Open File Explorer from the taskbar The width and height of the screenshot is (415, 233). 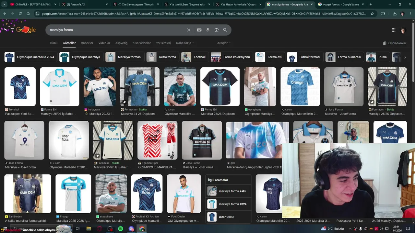pos(89,229)
